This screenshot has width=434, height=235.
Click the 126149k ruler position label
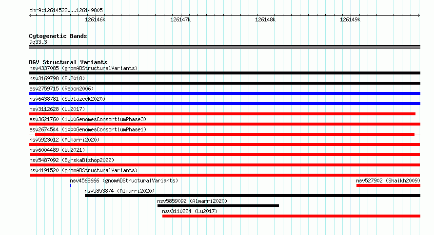[350, 19]
